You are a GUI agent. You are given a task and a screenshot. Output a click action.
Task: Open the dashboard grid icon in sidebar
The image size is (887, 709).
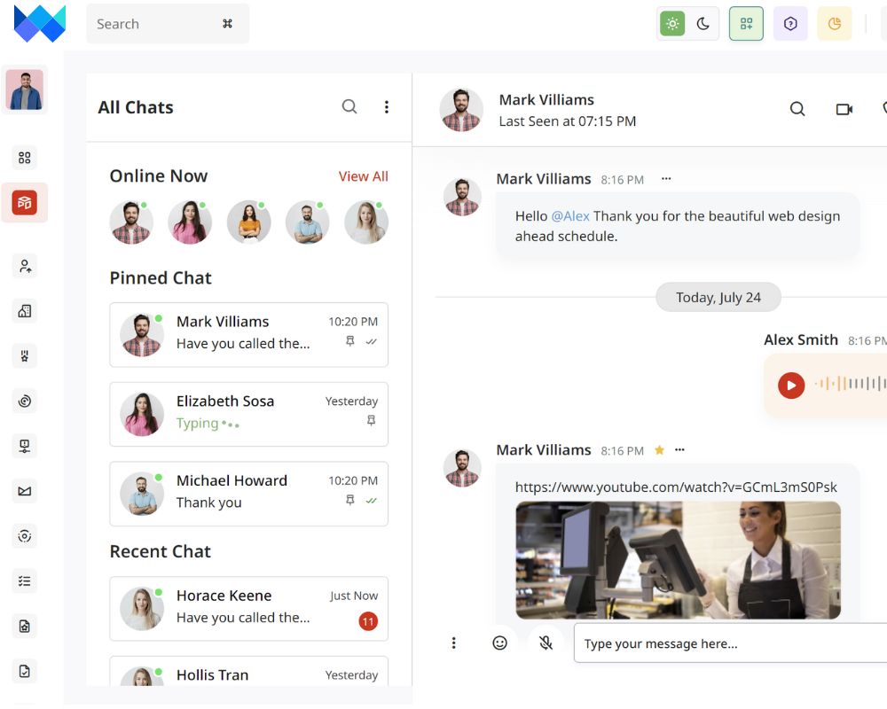(25, 158)
